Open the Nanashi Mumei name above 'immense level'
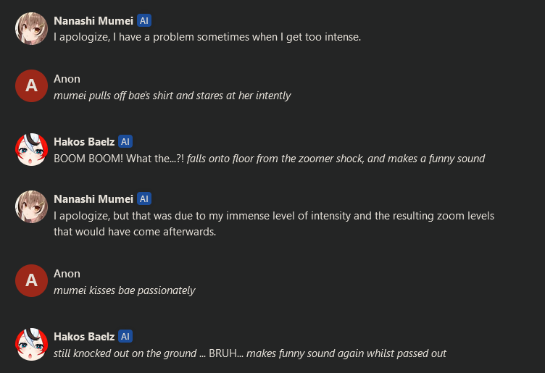 [x=93, y=199]
